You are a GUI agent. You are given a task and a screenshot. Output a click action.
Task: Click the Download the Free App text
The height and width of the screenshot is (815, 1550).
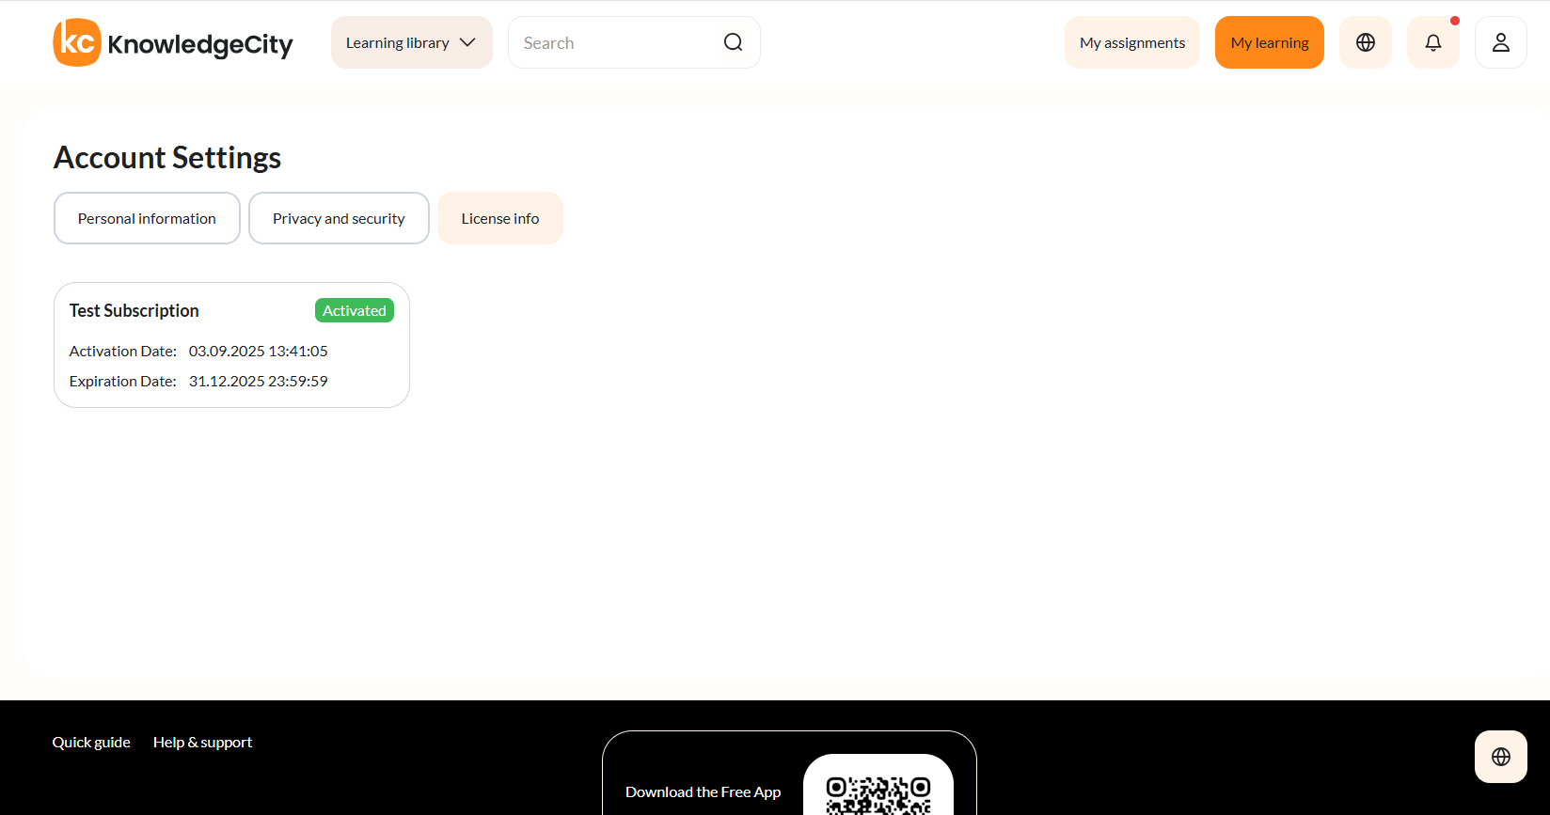point(704,791)
